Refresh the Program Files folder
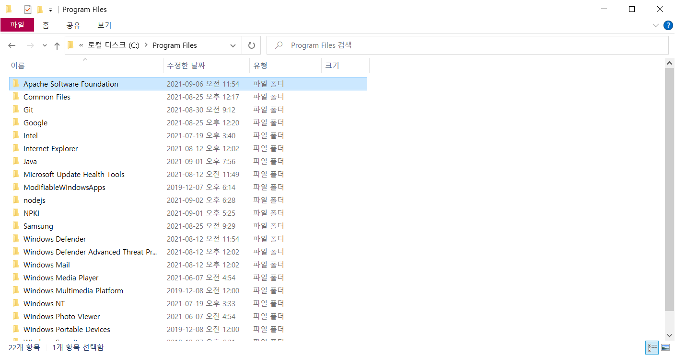This screenshot has width=675, height=355. [x=252, y=45]
